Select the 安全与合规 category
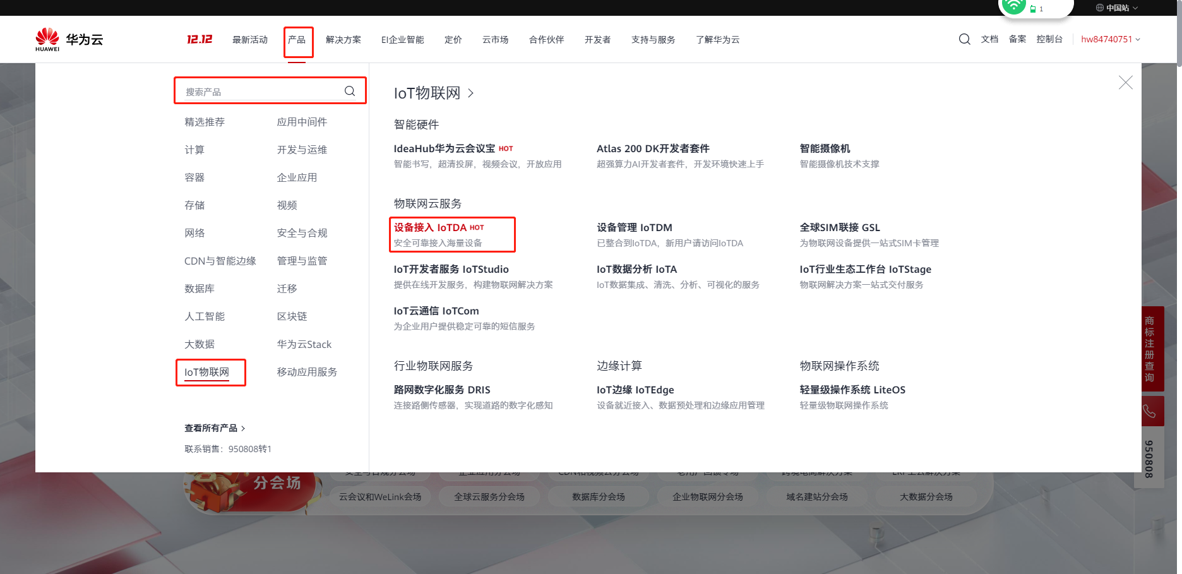1182x574 pixels. pyautogui.click(x=302, y=233)
